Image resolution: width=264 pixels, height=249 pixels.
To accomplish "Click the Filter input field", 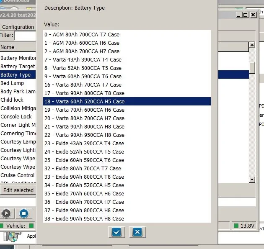I will point(25,36).
